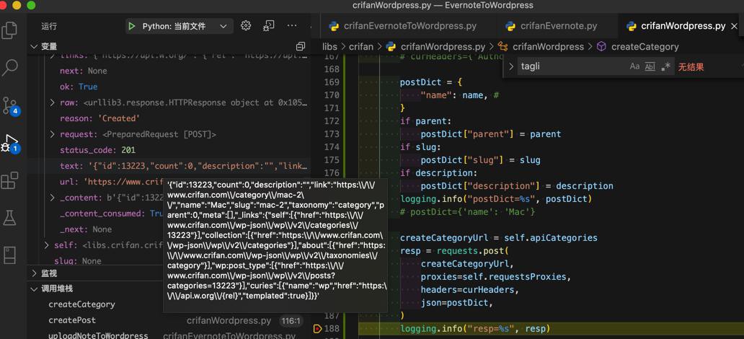
Task: Start debugging with green play button
Action: pos(132,26)
